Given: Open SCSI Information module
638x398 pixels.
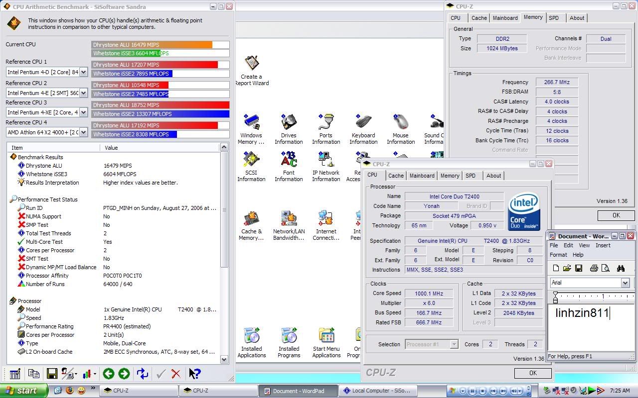Looking at the screenshot, I should coord(251,167).
